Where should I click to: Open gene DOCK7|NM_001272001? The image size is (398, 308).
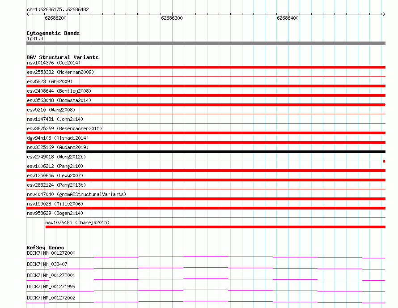coord(51,275)
